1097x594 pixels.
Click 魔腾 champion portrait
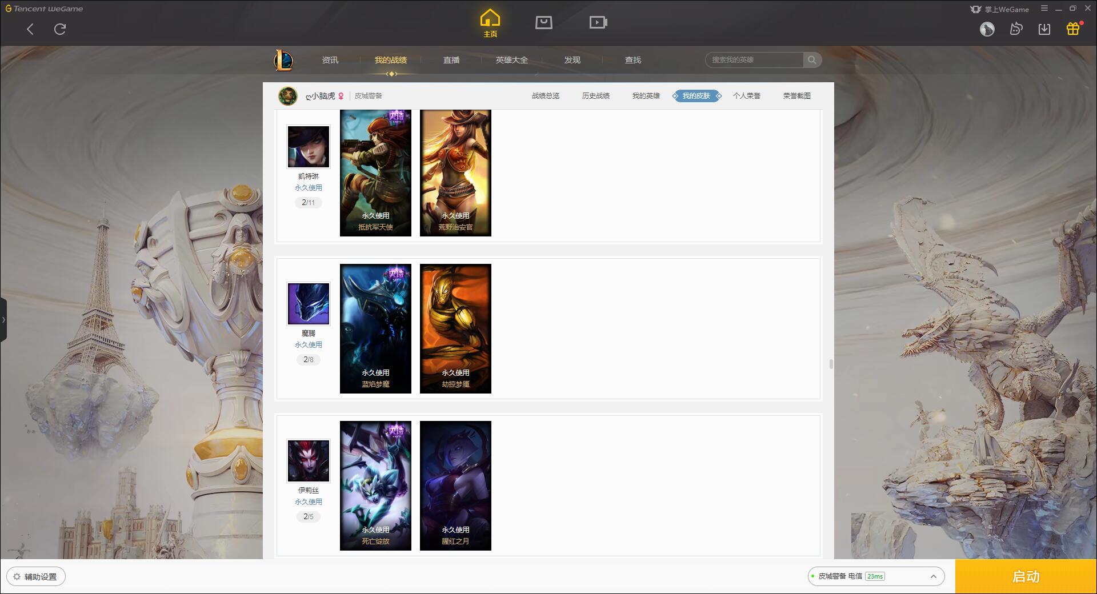pyautogui.click(x=309, y=304)
